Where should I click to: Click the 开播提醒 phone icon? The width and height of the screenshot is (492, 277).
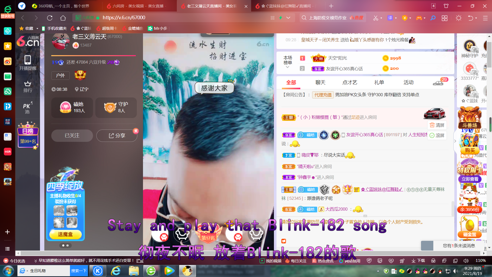tap(28, 60)
